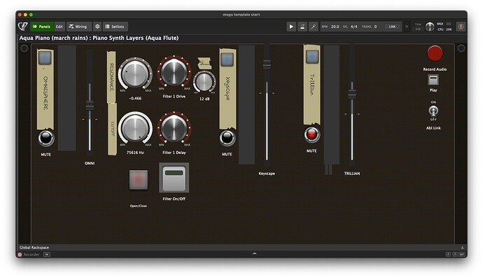The height and width of the screenshot is (278, 483).
Task: Click the LINK button
Action: (x=392, y=27)
